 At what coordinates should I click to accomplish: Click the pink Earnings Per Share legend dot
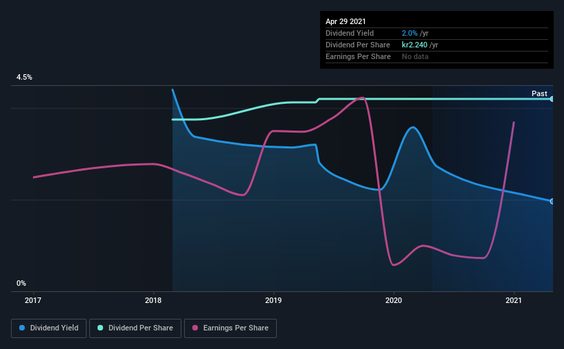[195, 328]
